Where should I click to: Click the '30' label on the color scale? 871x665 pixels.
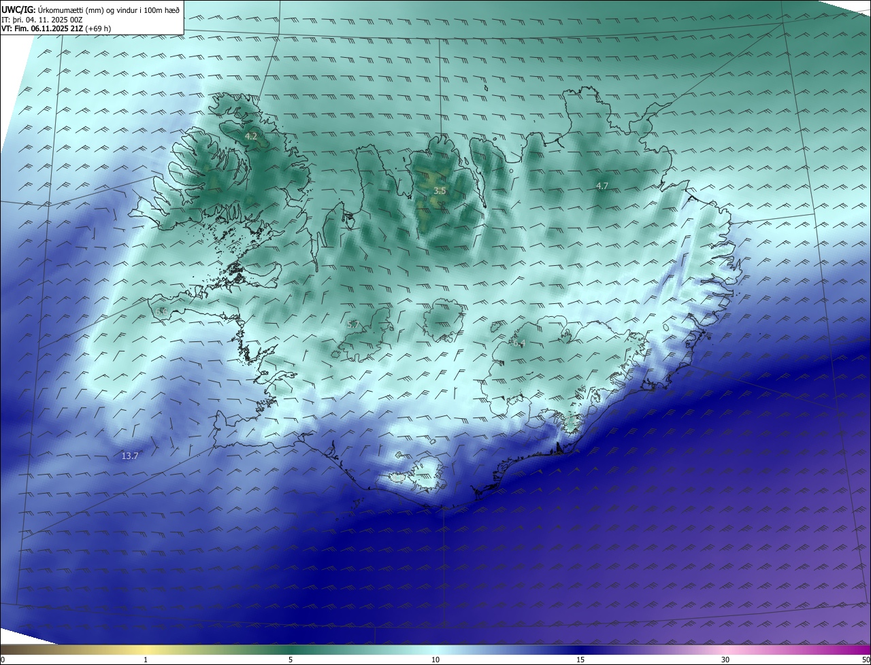point(725,660)
